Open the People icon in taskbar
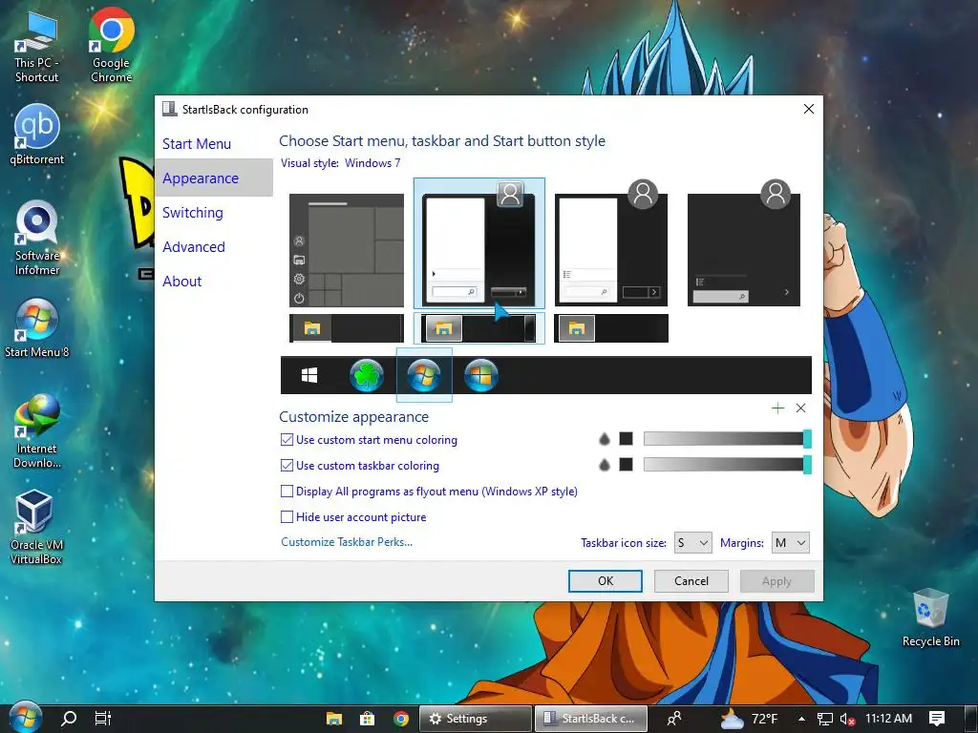Screen dimensions: 978x733 coord(674,719)
